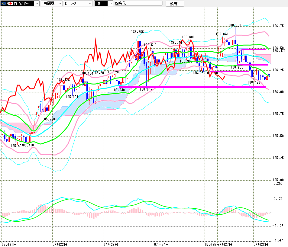Expand the candlestick style icon dropdown
The width and height of the screenshot is (288, 247).
103,3
